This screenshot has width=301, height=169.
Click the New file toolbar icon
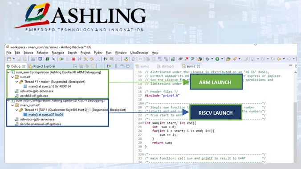[x=9, y=59]
